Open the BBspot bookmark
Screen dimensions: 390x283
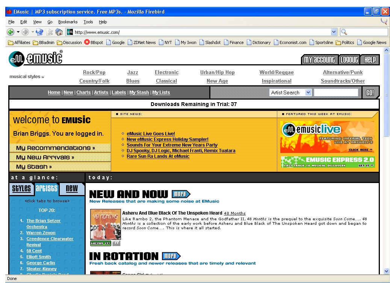click(x=94, y=42)
